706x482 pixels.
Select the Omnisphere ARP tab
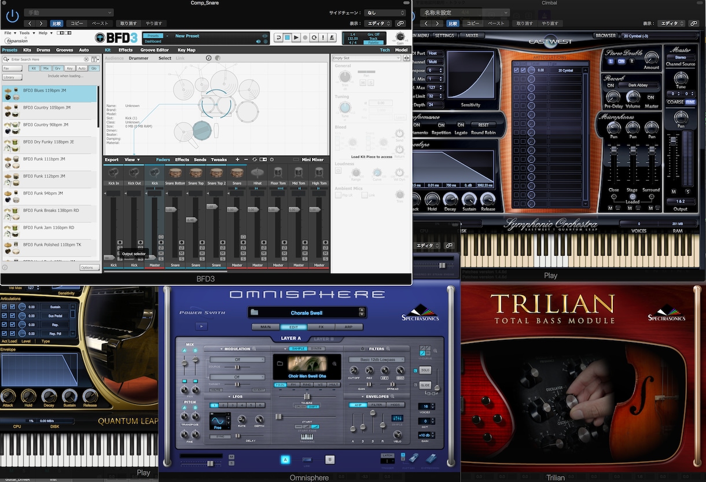coord(350,327)
